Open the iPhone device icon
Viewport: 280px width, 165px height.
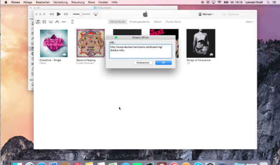pos(72,22)
